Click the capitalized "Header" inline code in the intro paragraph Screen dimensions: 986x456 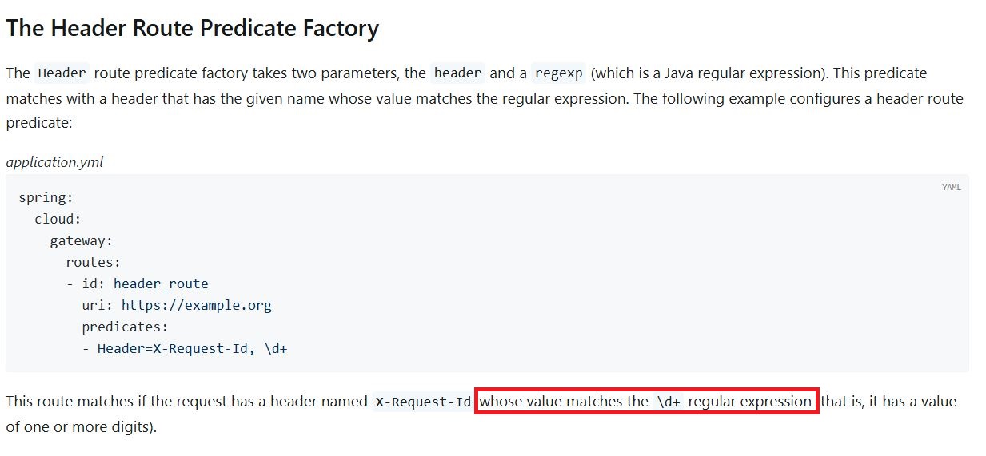pyautogui.click(x=62, y=73)
